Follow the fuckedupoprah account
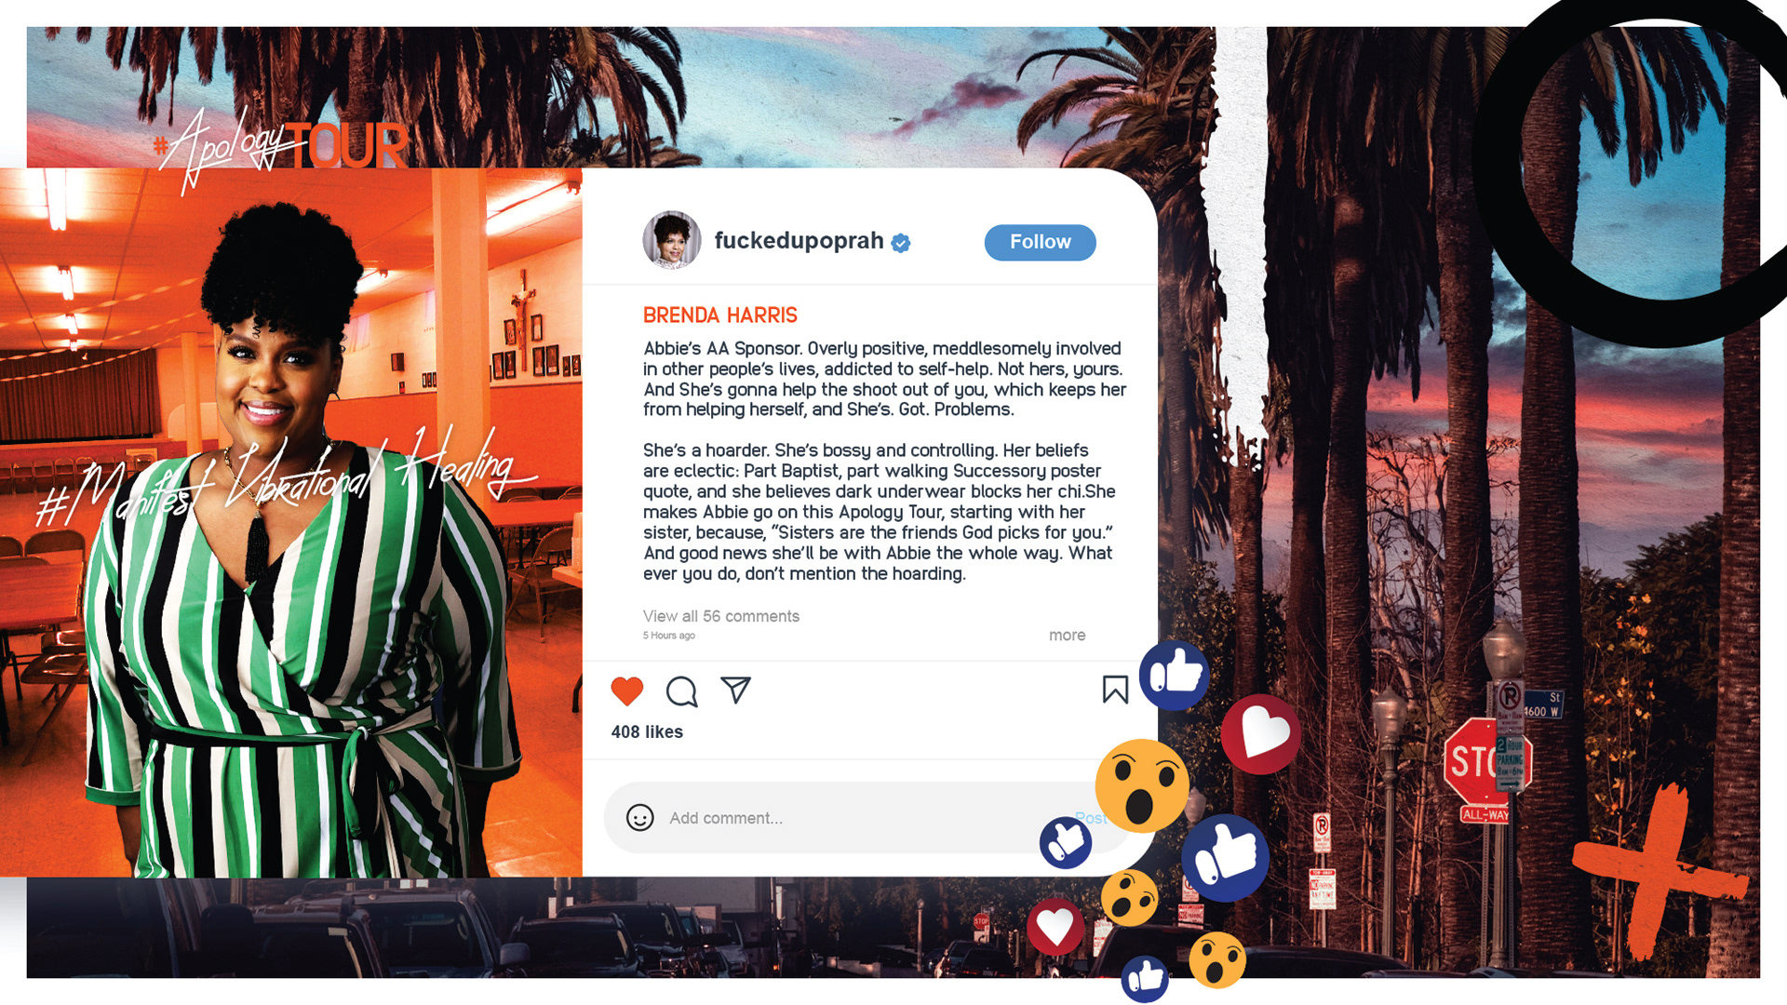The height and width of the screenshot is (1005, 1787). coord(1040,242)
